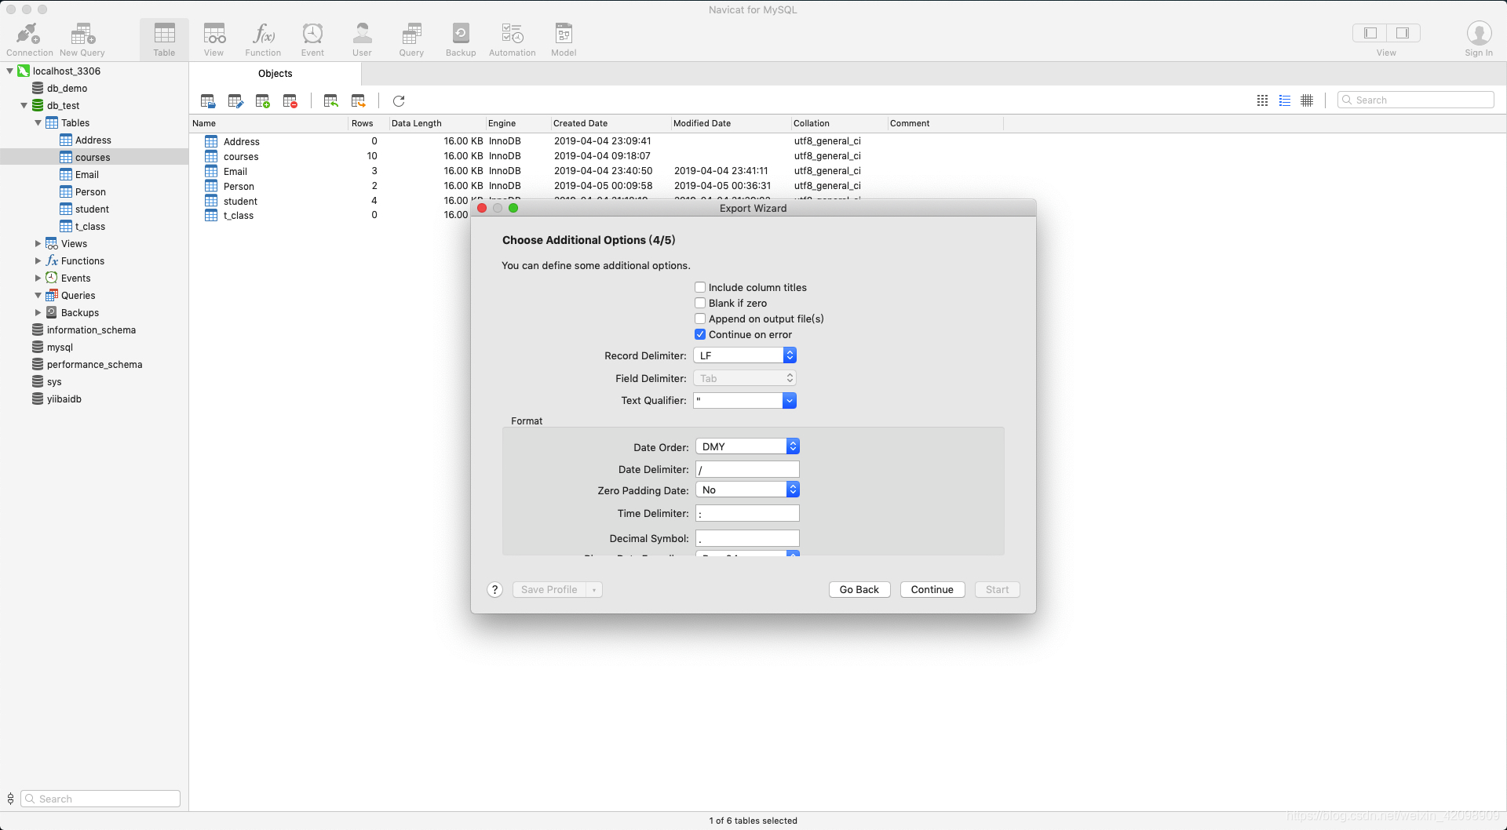1507x830 pixels.
Task: Select the db_demo database in sidebar
Action: (67, 88)
